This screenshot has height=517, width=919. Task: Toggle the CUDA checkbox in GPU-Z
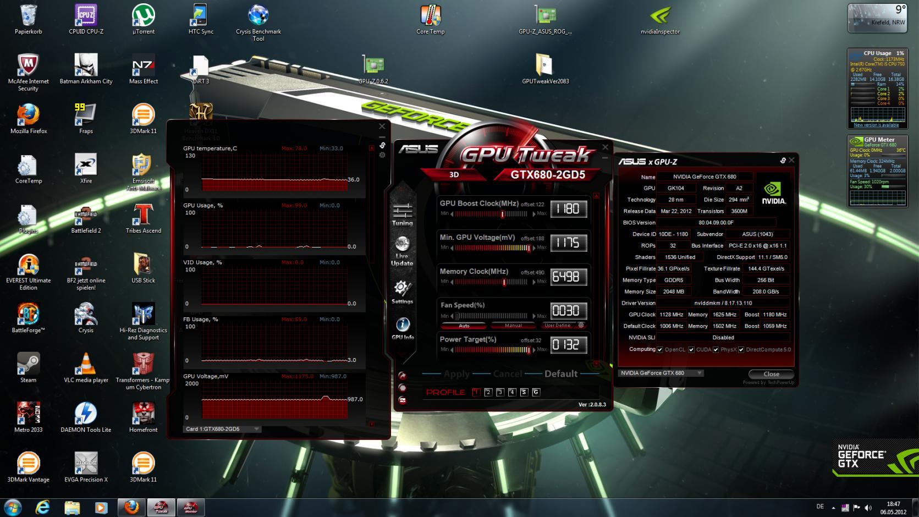point(691,350)
